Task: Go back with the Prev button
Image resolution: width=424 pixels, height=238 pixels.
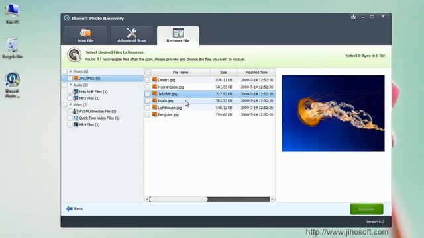Action: tap(74, 209)
